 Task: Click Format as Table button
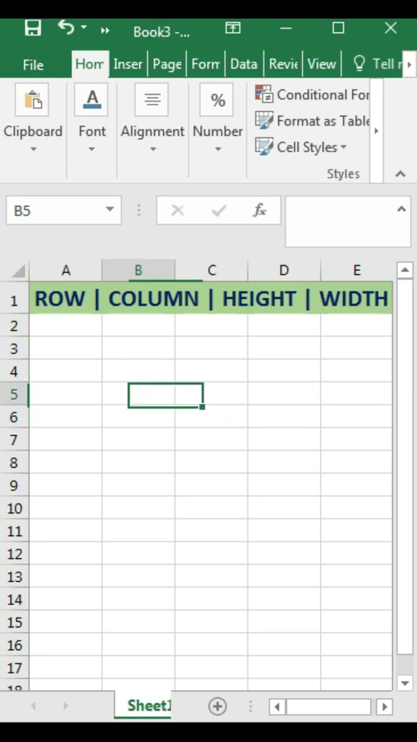313,121
